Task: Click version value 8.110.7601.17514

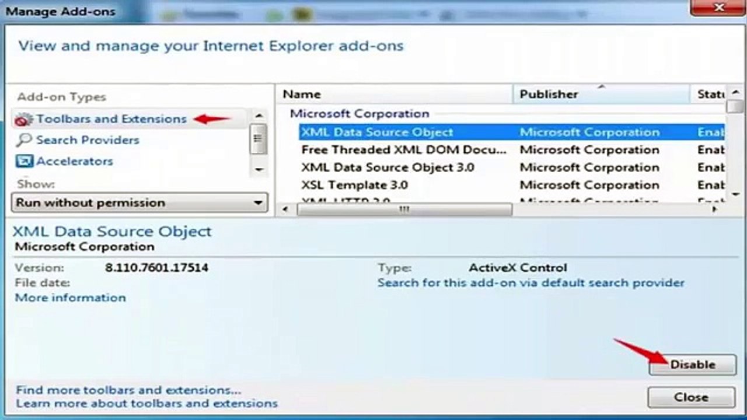Action: pos(156,268)
